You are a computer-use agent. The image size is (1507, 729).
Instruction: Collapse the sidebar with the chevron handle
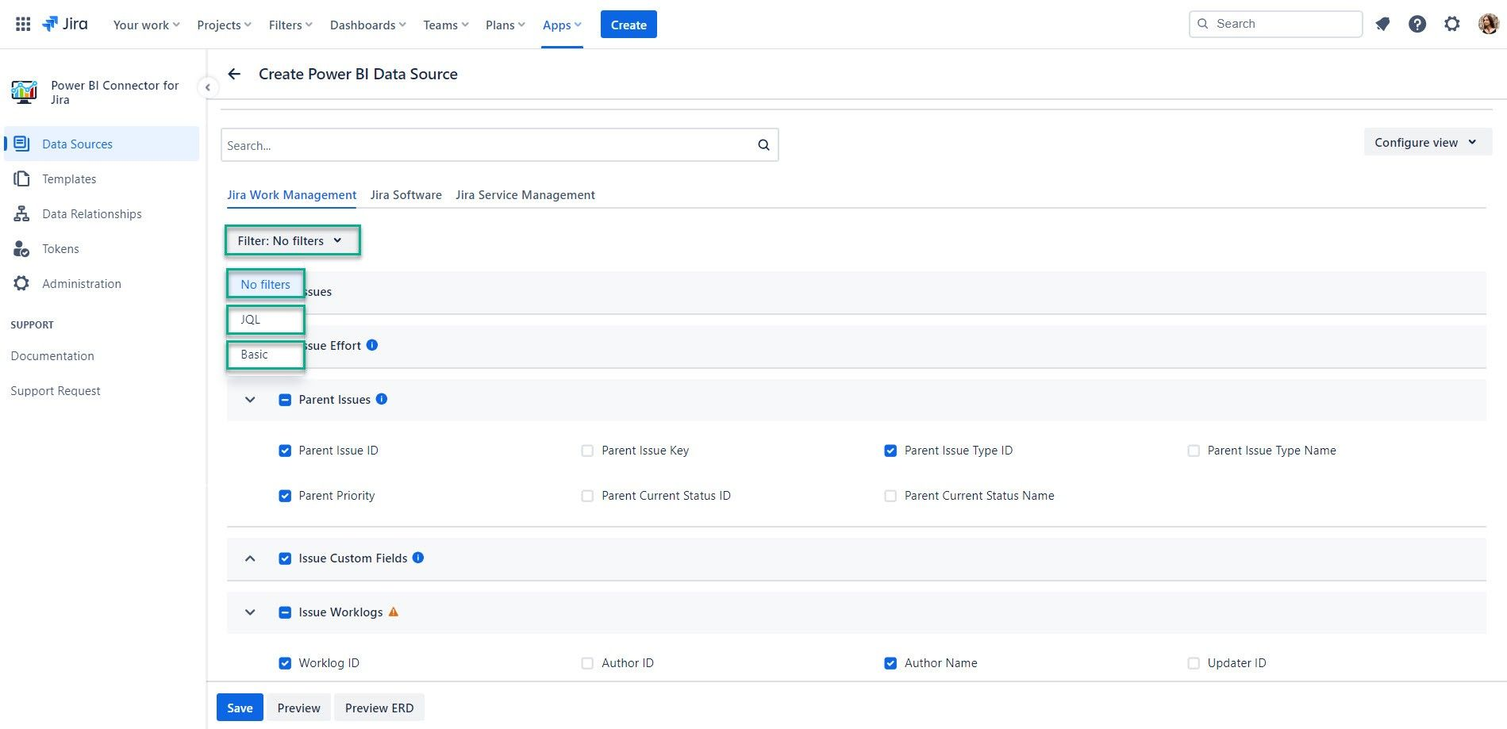coord(207,87)
